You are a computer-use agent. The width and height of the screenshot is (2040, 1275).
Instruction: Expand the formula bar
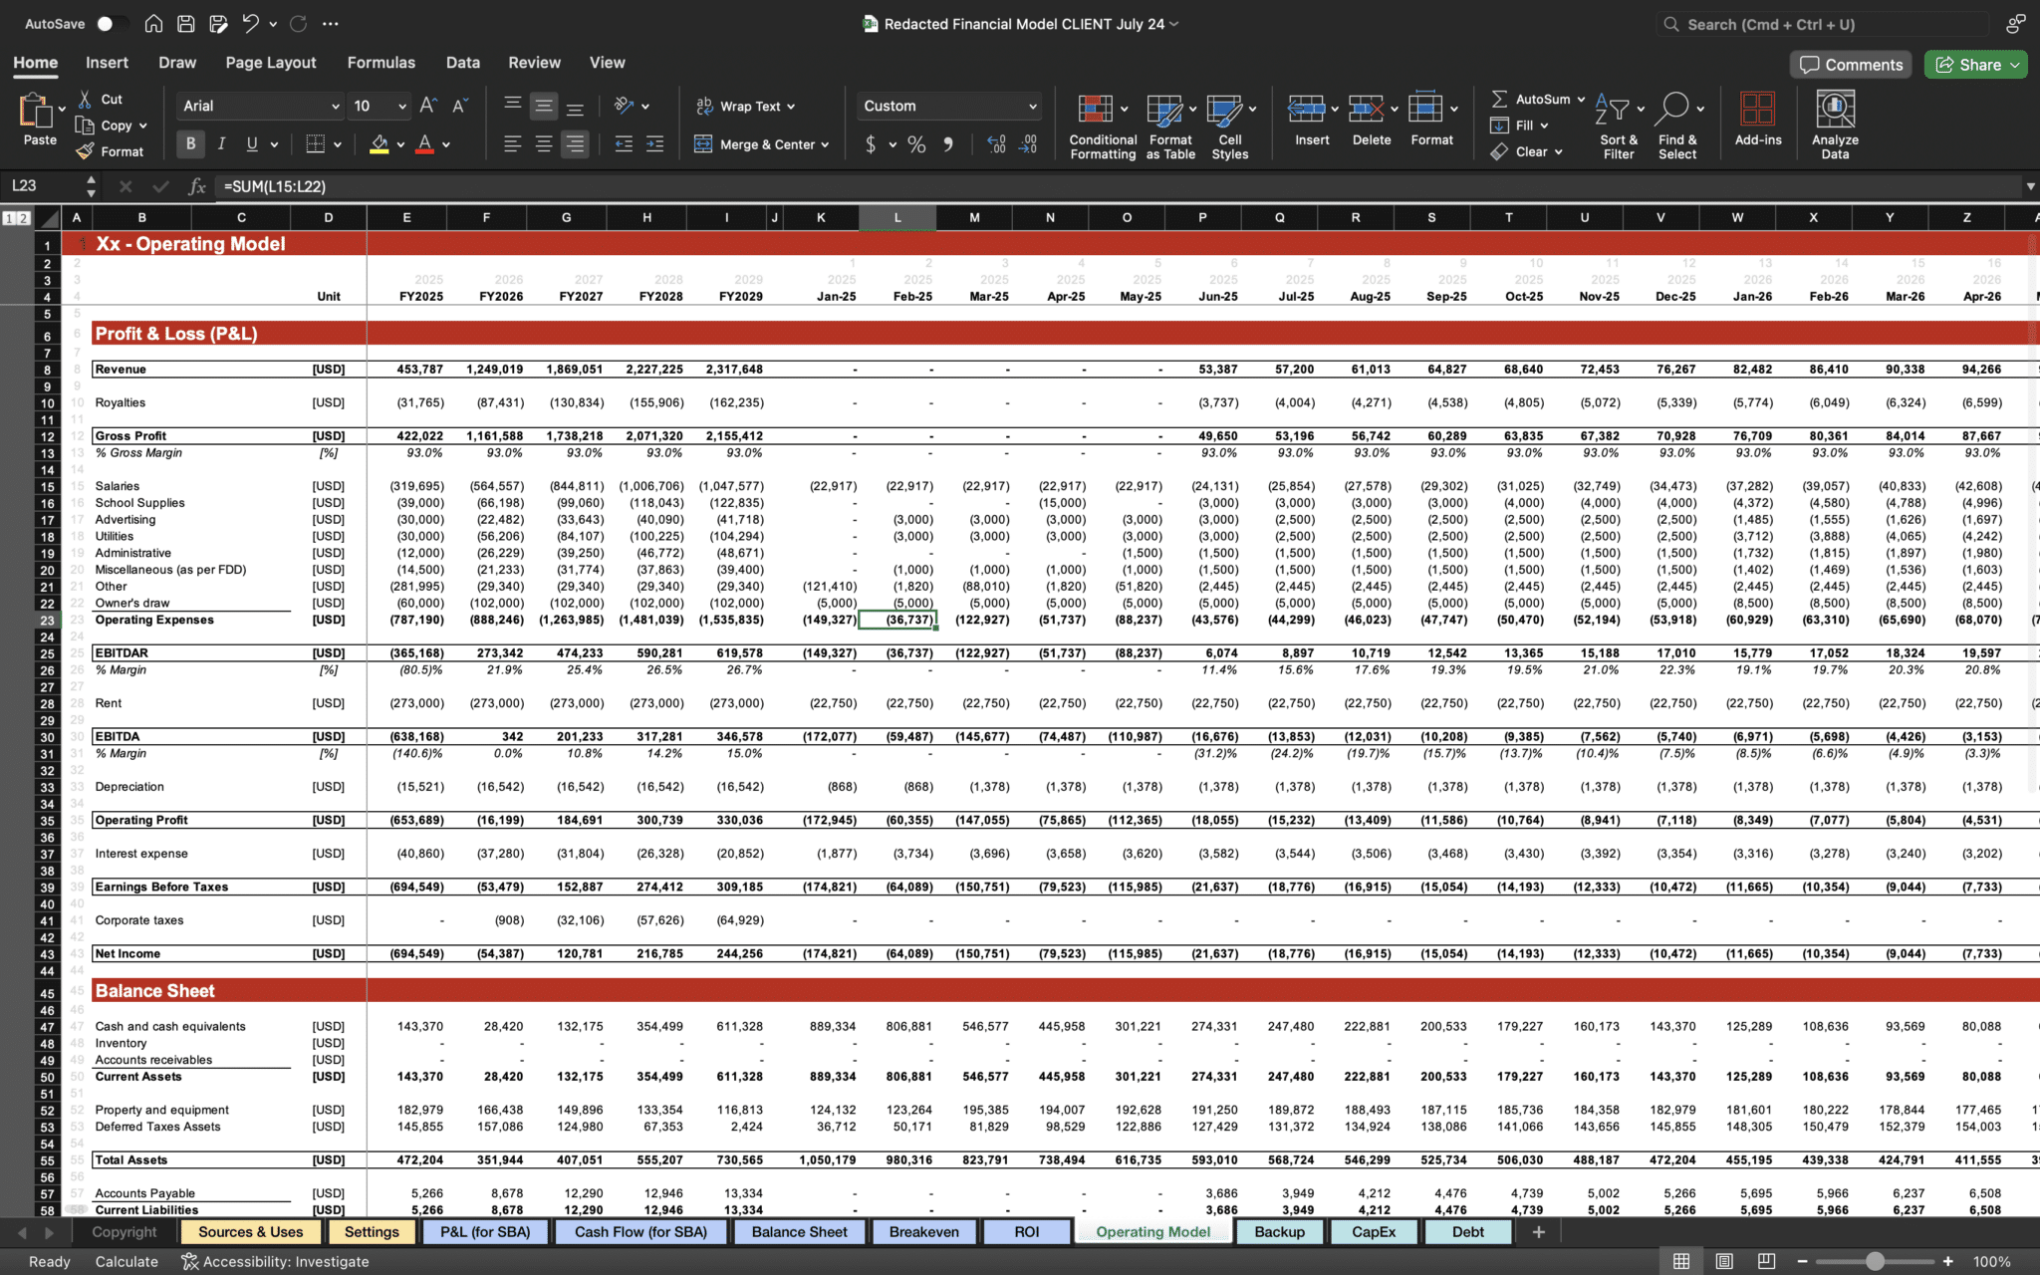pyautogui.click(x=2030, y=186)
